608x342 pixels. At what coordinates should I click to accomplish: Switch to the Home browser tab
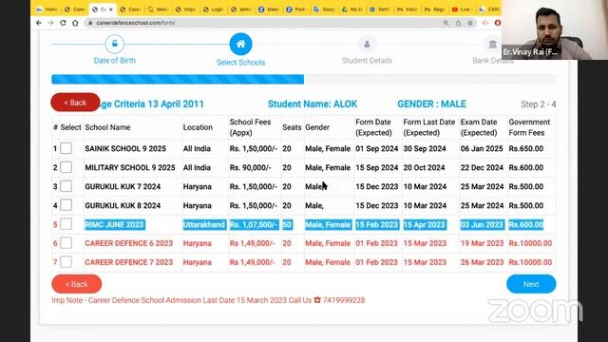coord(47,9)
